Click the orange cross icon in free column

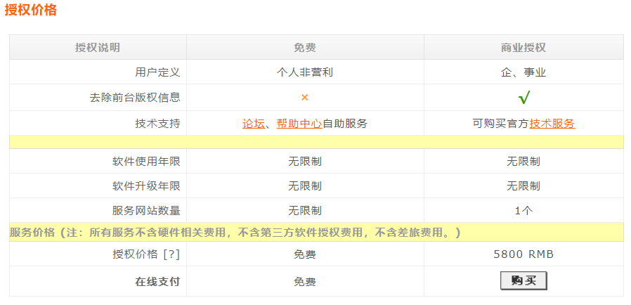click(x=305, y=98)
